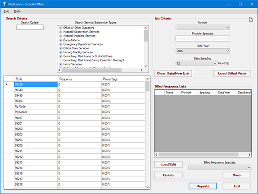The image size is (258, 194).
Task: Select the 99213 code cell
Action: tap(35, 162)
